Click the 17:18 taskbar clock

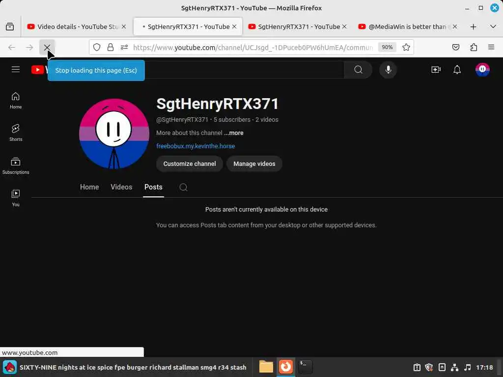coord(484,367)
